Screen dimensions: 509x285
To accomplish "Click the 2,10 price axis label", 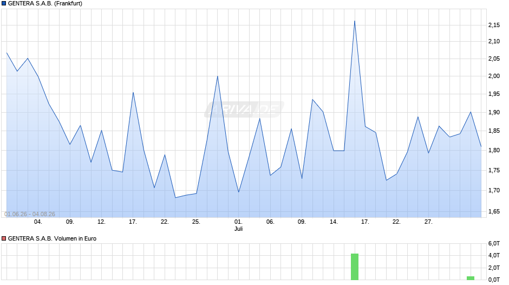I will (494, 41).
